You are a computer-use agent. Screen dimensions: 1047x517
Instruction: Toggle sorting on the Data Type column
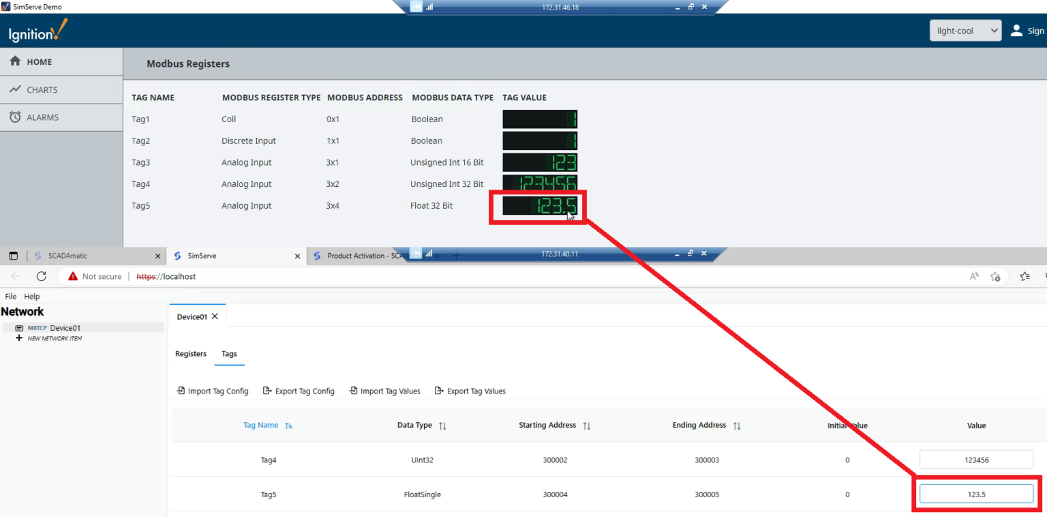click(x=442, y=424)
